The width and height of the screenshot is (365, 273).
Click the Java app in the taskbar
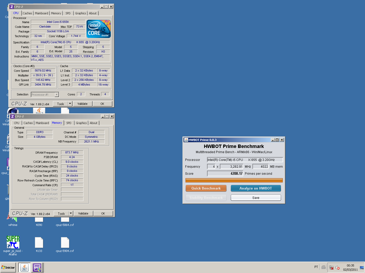pyautogui.click(x=24, y=267)
